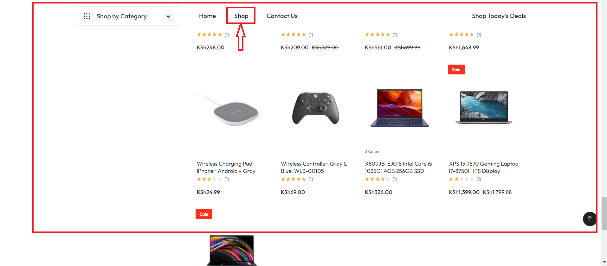Click the star rating under Wireless Charging Pad
The width and height of the screenshot is (607, 266).
click(x=209, y=179)
